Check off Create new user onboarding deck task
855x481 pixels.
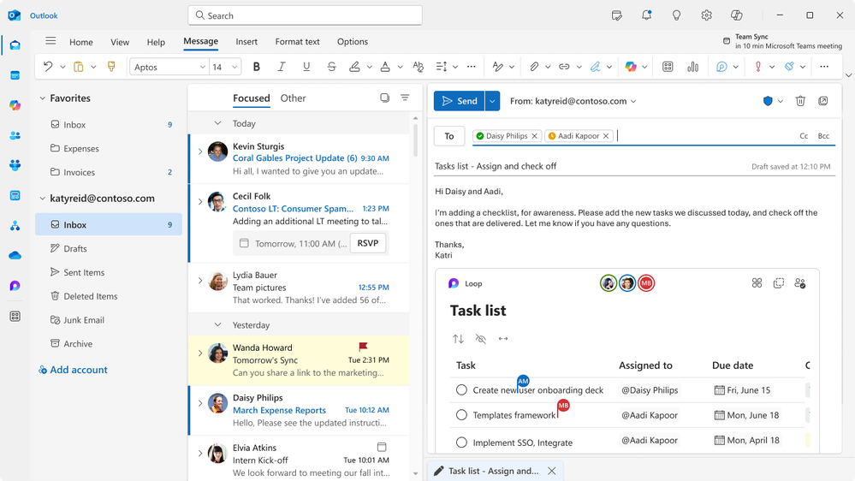(x=461, y=390)
